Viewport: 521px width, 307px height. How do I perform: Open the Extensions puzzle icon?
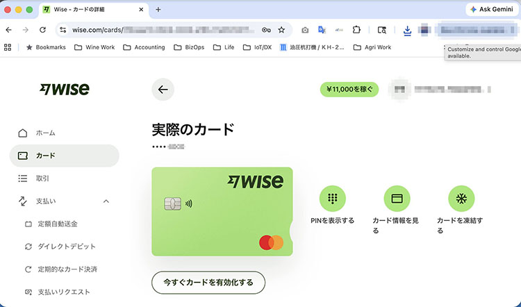pyautogui.click(x=356, y=30)
